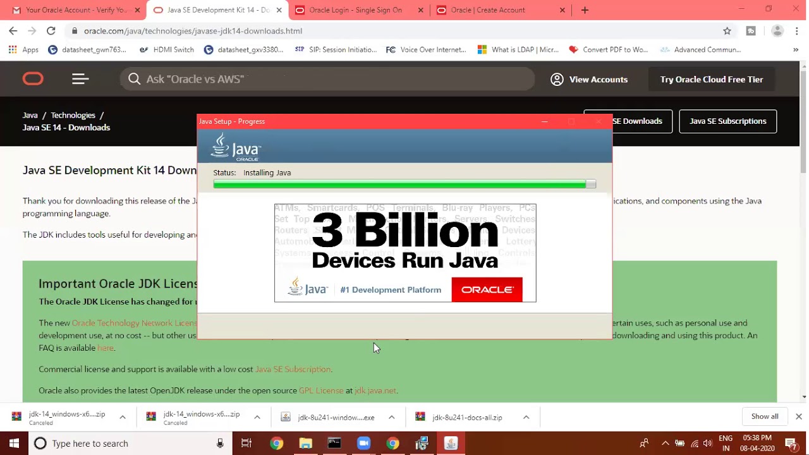Screen dimensions: 809x455
Task: Reload the page
Action: click(51, 30)
